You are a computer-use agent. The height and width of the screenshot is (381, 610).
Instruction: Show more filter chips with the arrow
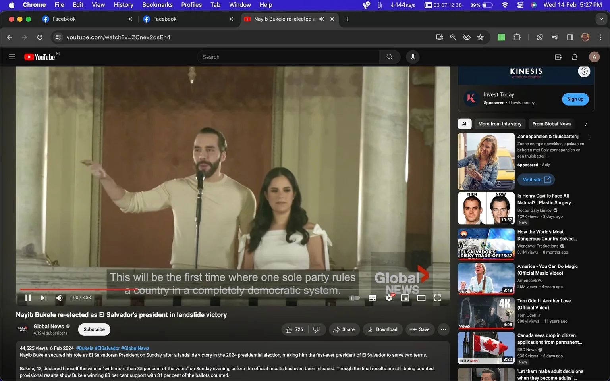click(x=585, y=124)
